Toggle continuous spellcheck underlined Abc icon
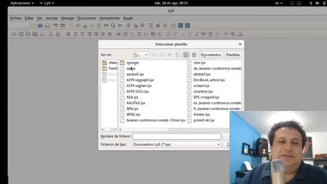This screenshot has height=184, width=327. tap(62, 26)
